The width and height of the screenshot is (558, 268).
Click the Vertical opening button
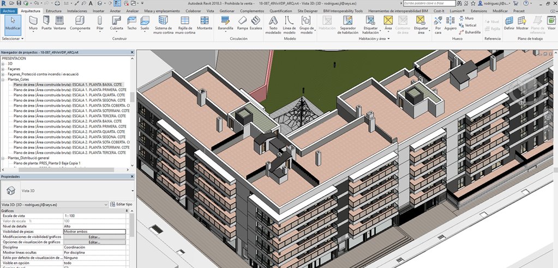[x=467, y=25]
